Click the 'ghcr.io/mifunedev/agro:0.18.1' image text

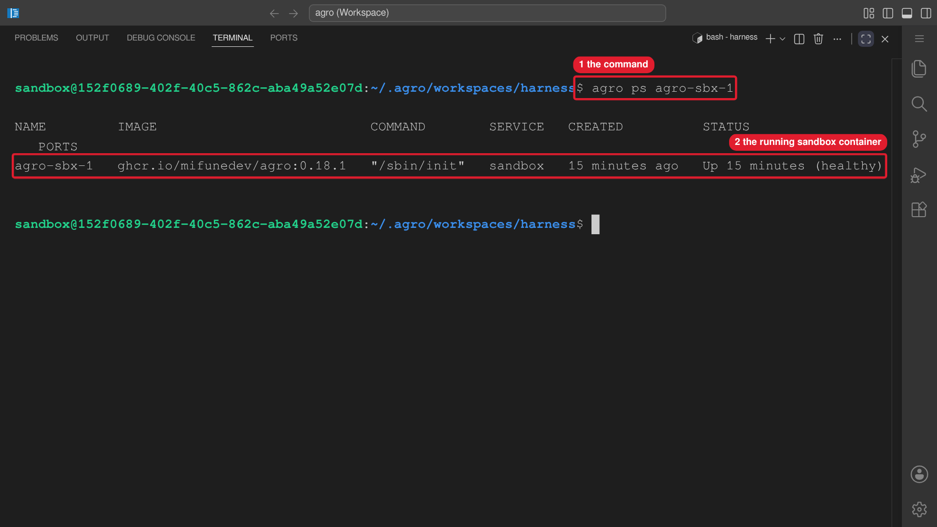tap(232, 166)
